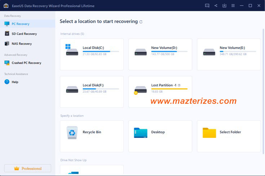
Task: Click the Desktop folder icon
Action: tap(141, 133)
